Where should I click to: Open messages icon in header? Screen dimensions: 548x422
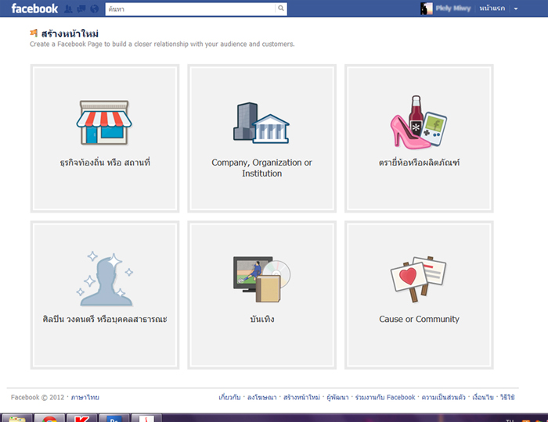pos(81,9)
